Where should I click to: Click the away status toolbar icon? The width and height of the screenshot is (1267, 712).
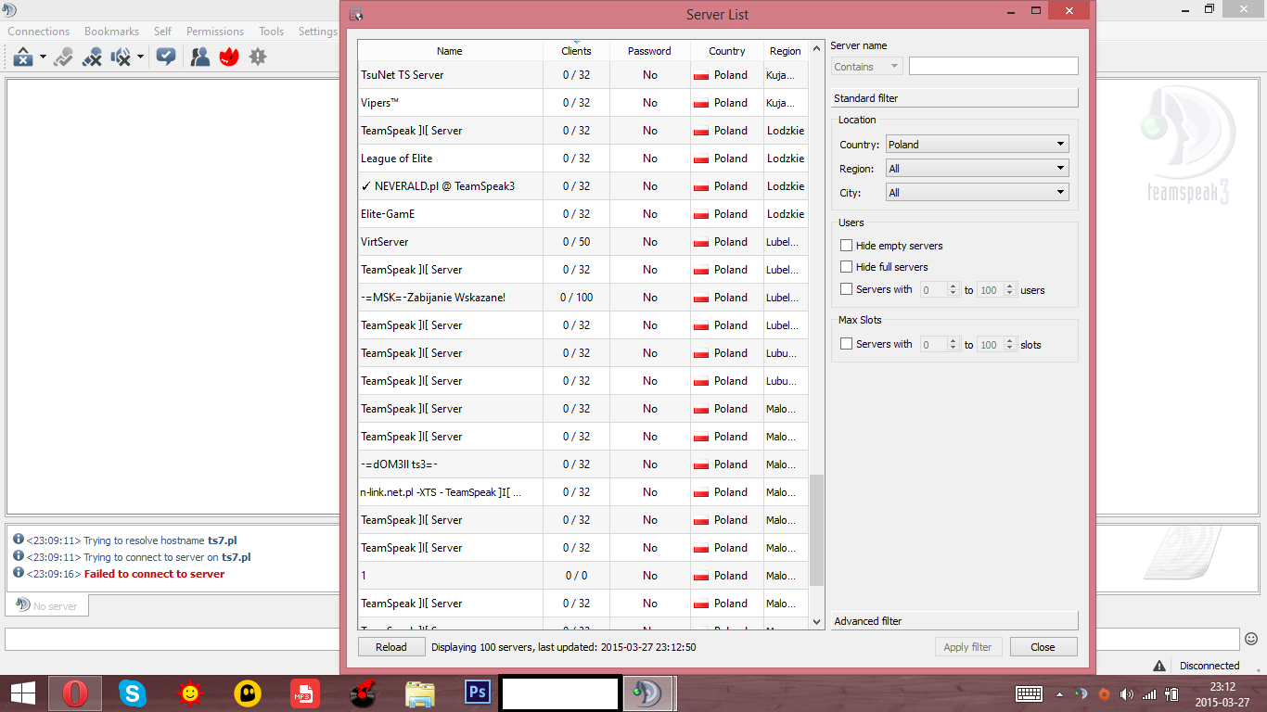(23, 57)
